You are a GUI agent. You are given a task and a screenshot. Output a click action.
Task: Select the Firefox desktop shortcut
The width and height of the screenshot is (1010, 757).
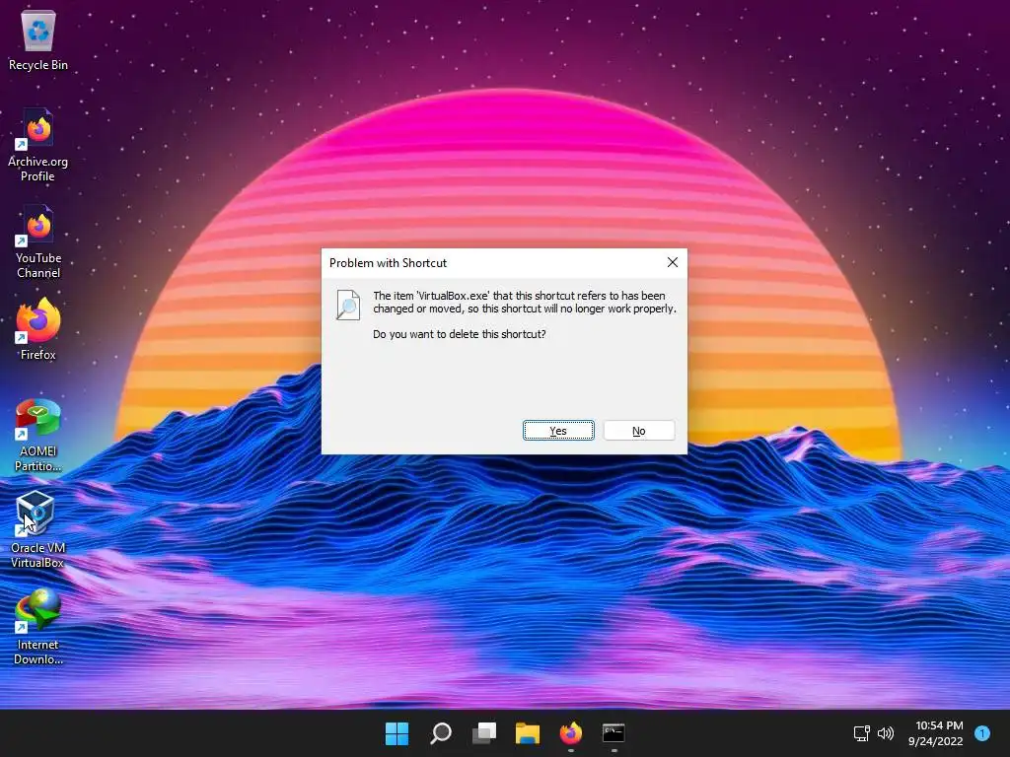click(38, 329)
